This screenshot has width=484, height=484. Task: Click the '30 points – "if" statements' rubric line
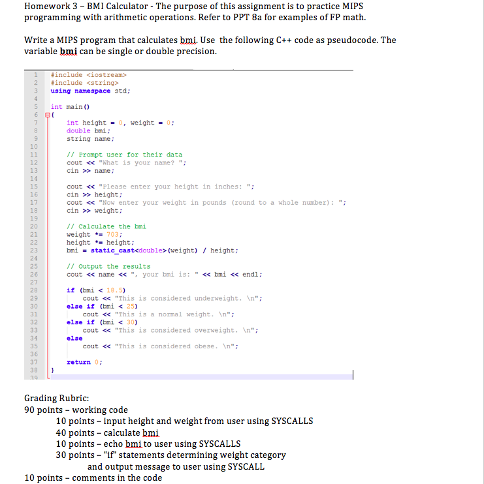[x=171, y=455]
